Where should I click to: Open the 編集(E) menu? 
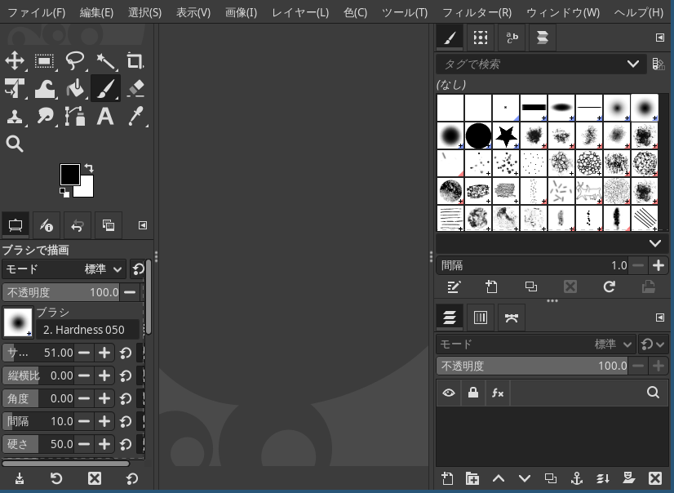pyautogui.click(x=97, y=12)
